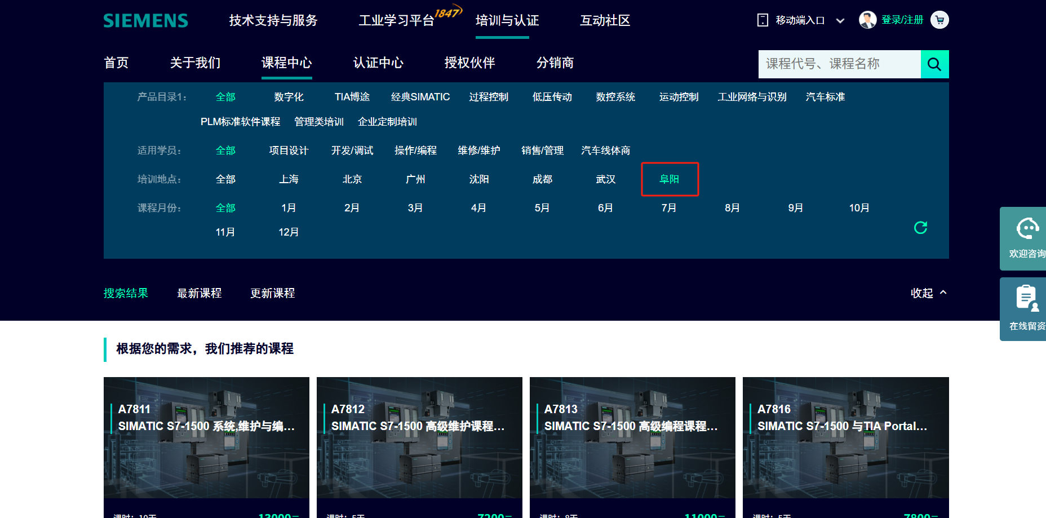The height and width of the screenshot is (518, 1046).
Task: Focus the course search input field
Action: [x=840, y=64]
